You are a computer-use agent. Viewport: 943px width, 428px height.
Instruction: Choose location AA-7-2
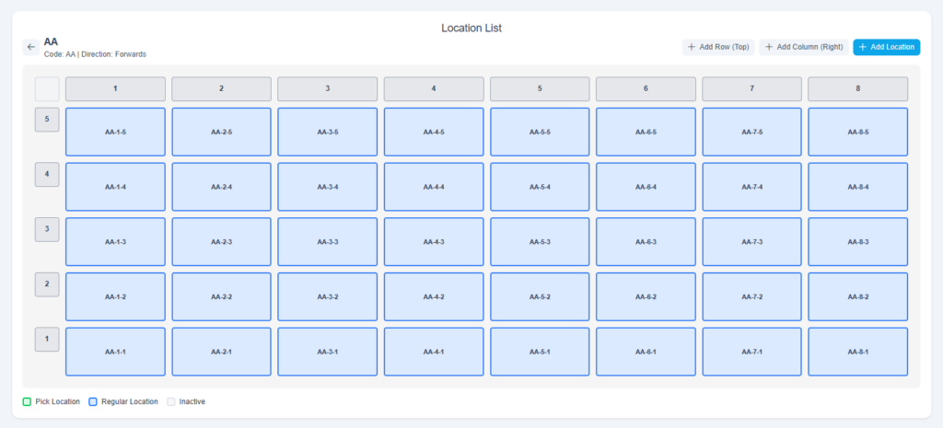click(751, 296)
